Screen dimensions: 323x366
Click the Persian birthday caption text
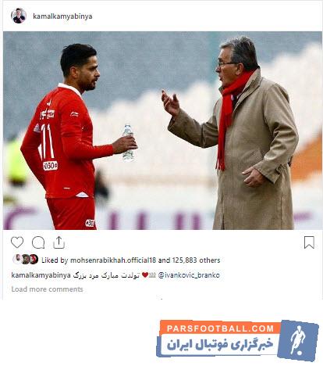coord(106,275)
